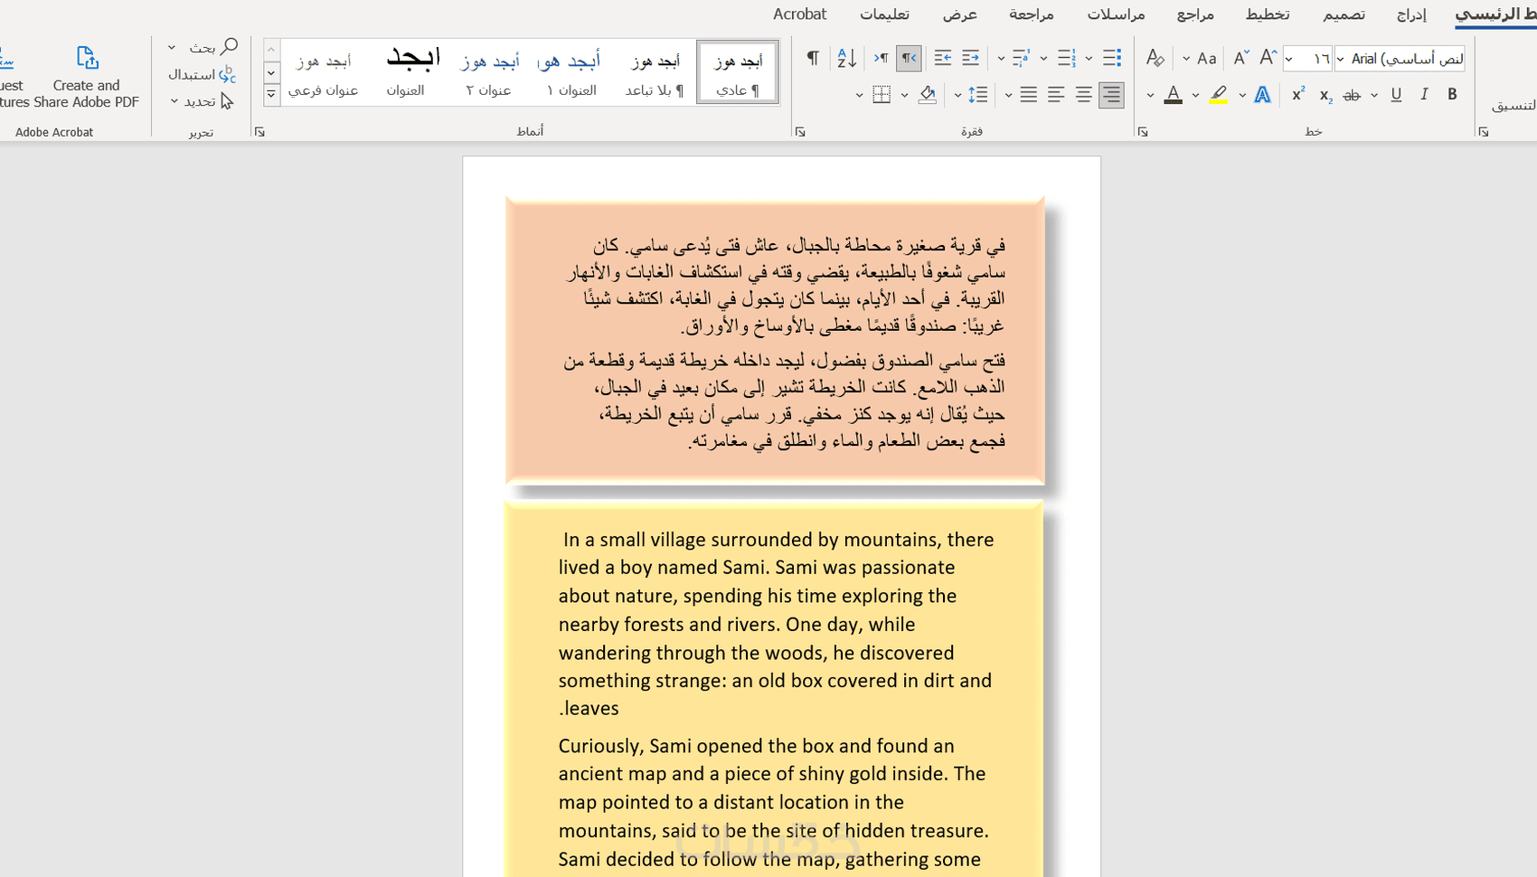Apply a bulleted list

pyautogui.click(x=1112, y=58)
